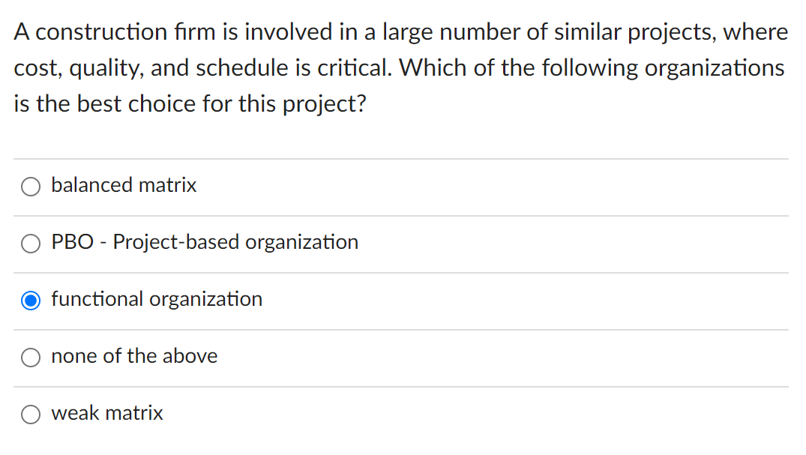Pick the weak matrix answer choice
The height and width of the screenshot is (455, 806).
(x=30, y=414)
